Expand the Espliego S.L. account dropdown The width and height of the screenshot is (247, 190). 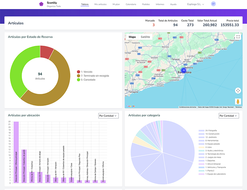195,4
